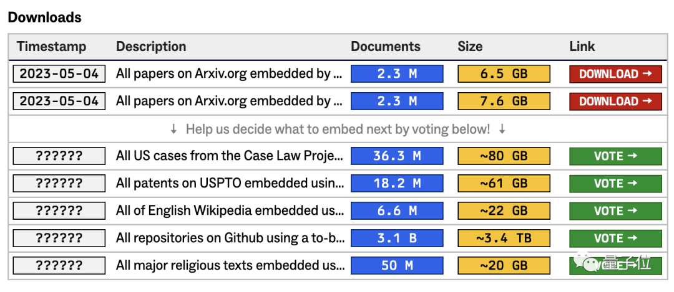Vote for the English Wikipedia embedding
Viewport: 674px width, 292px height.
(615, 211)
